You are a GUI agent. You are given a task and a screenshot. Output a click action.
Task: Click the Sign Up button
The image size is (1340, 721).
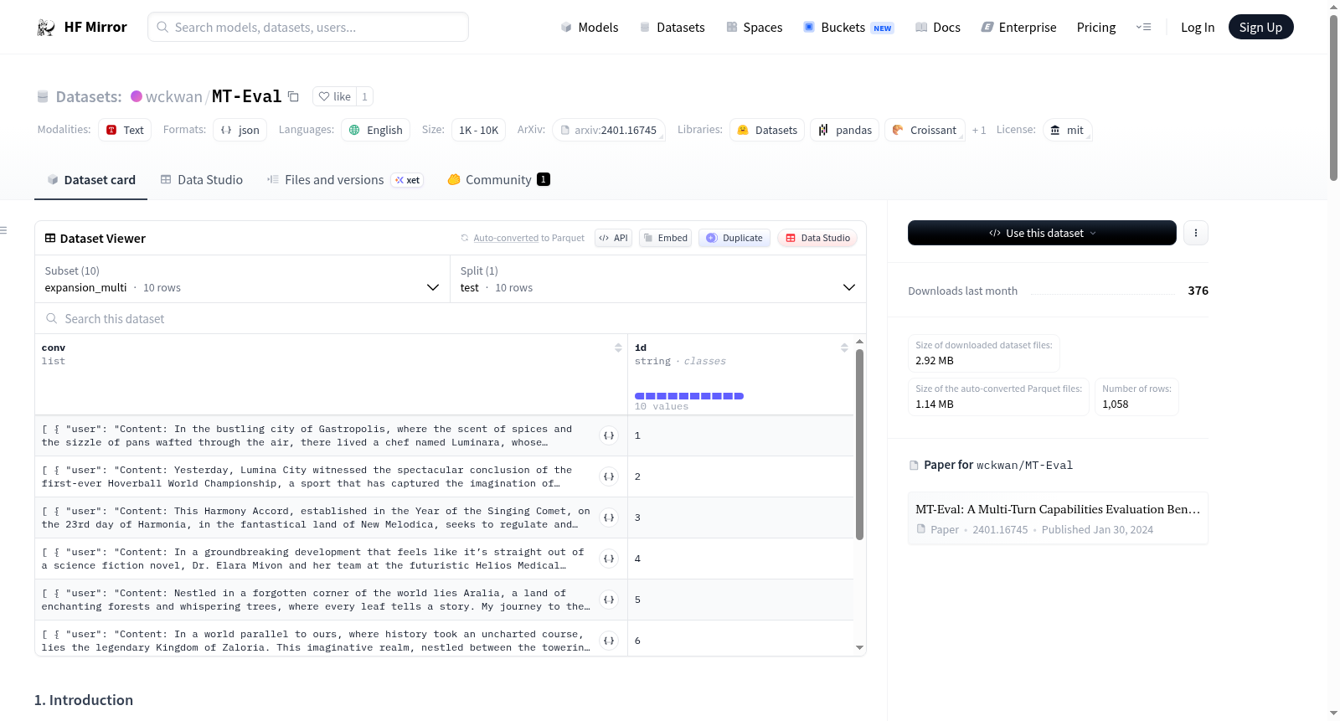click(x=1261, y=27)
